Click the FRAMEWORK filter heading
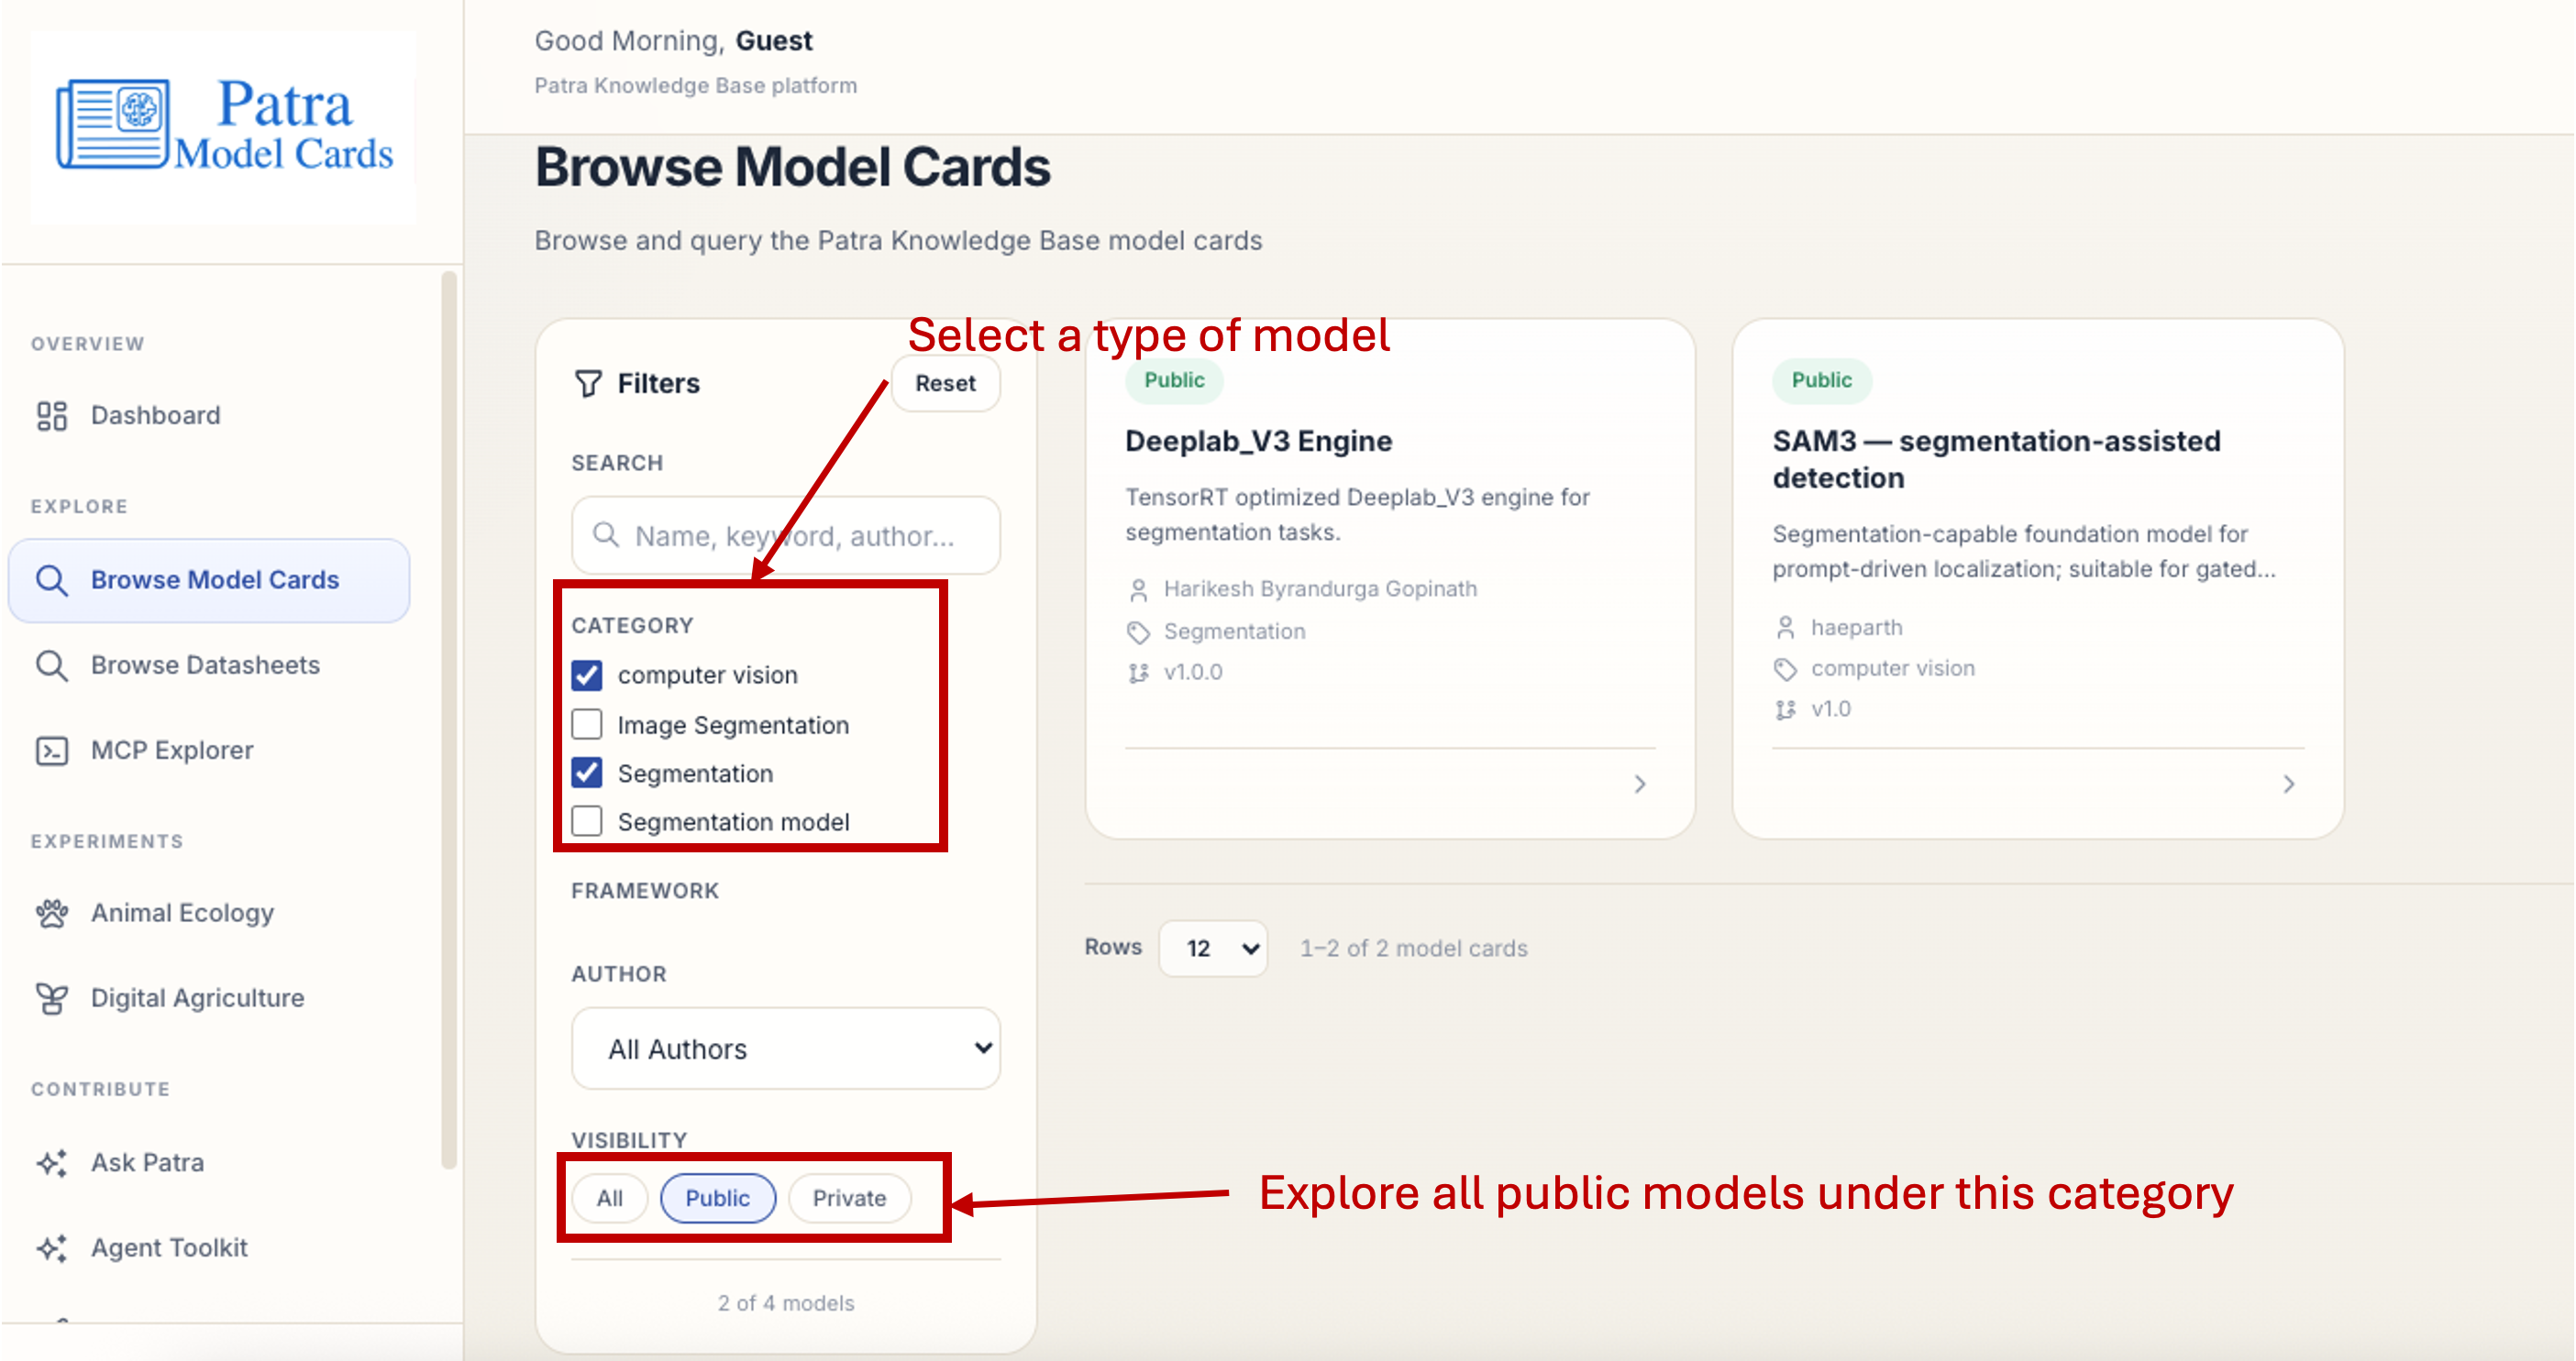This screenshot has height=1361, width=2576. pos(645,892)
